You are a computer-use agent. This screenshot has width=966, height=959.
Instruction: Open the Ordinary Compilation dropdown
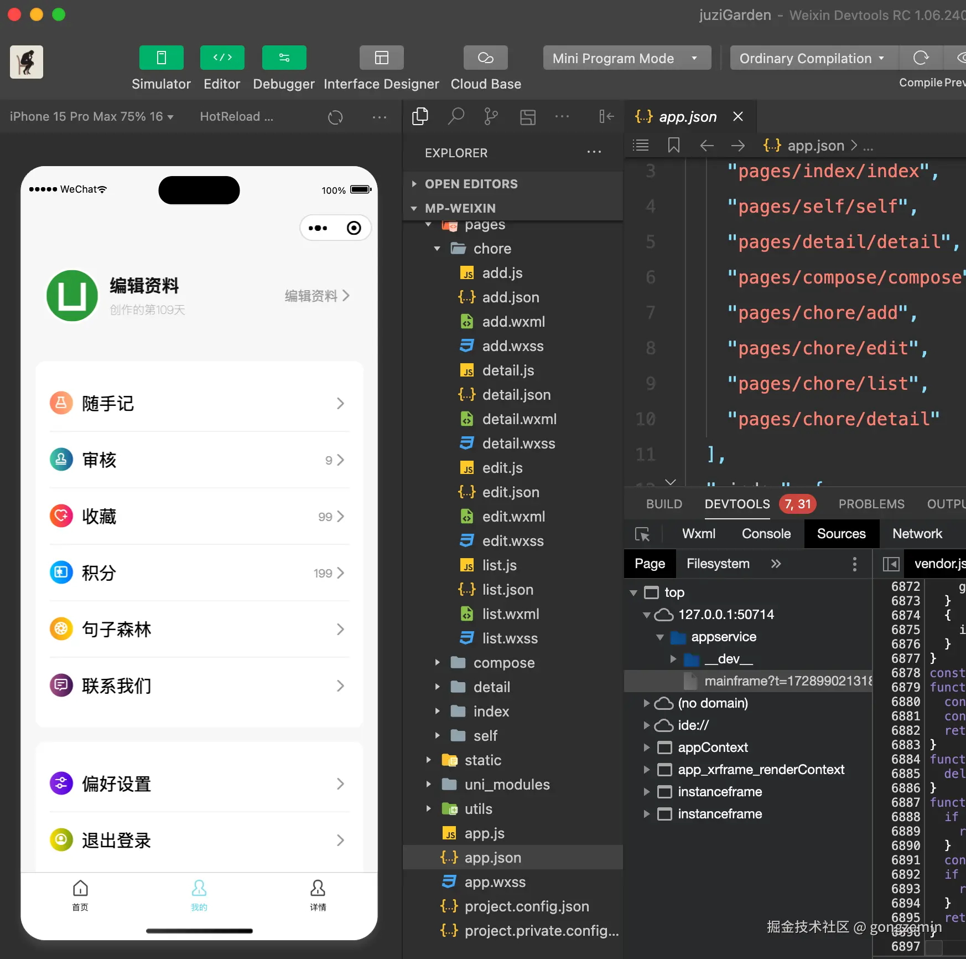coord(814,58)
